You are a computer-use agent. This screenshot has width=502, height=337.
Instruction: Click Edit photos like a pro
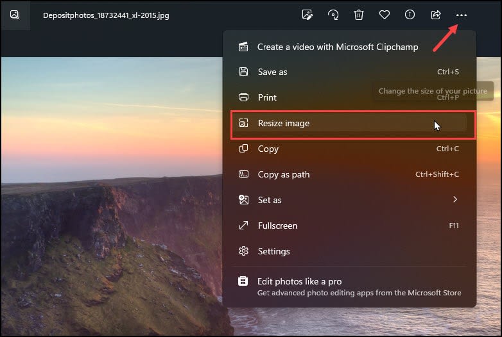click(x=350, y=286)
